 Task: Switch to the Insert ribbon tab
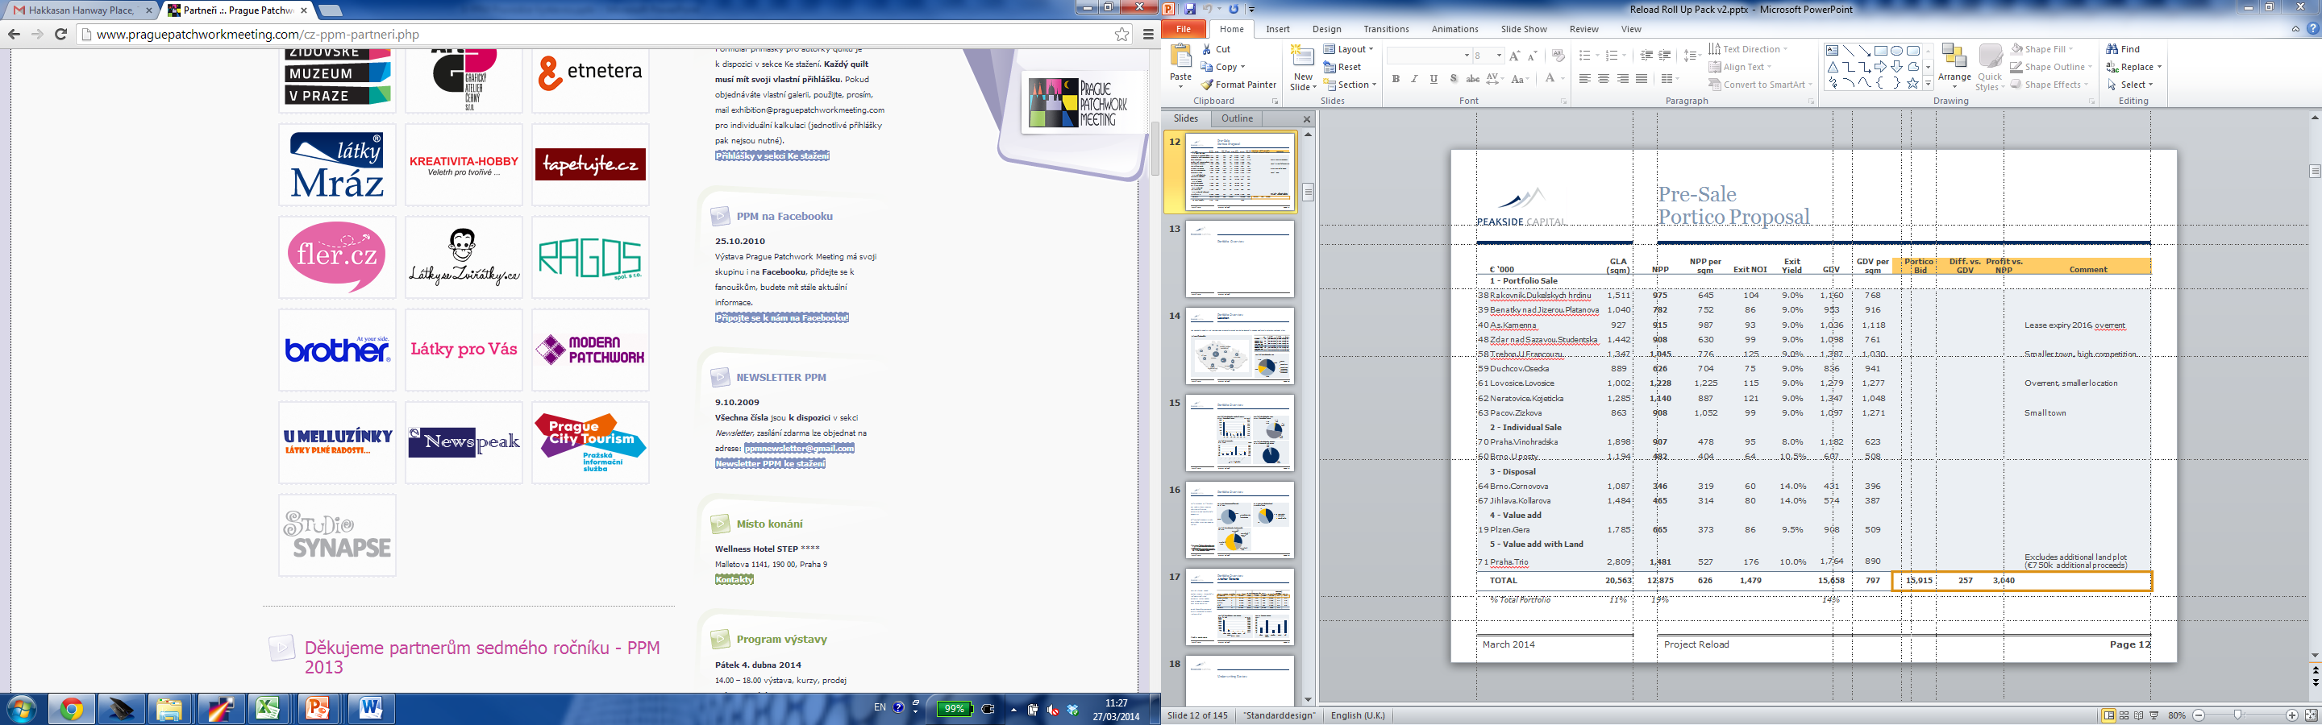click(x=1277, y=29)
